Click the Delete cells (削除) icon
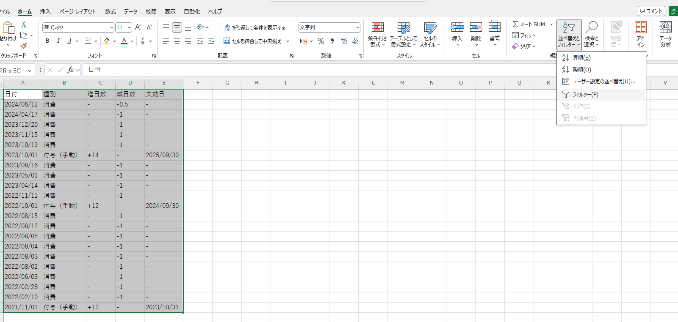 click(476, 27)
